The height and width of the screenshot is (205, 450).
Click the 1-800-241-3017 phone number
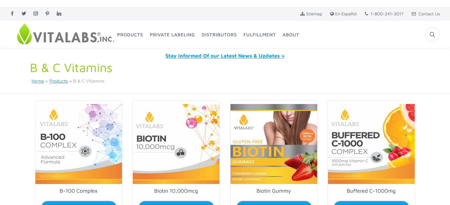coord(384,14)
